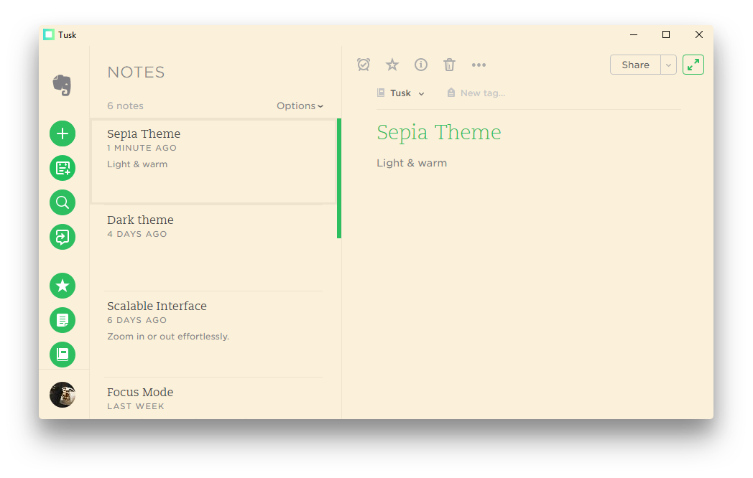Click the New tag input field
753x478 pixels.
click(x=483, y=93)
